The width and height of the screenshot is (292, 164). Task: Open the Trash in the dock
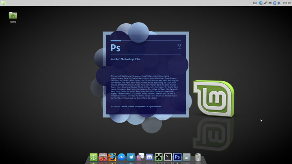tap(198, 157)
